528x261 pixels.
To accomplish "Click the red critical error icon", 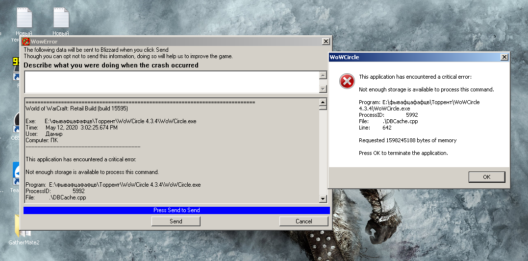I will pos(347,82).
